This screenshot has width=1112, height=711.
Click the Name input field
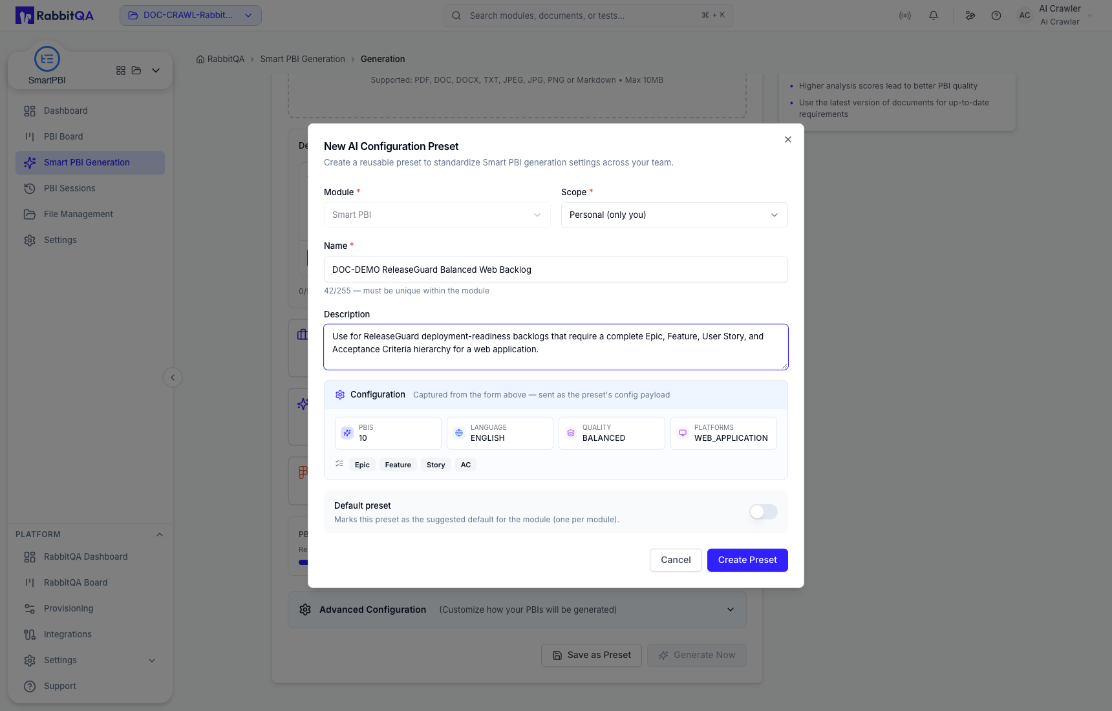(556, 270)
